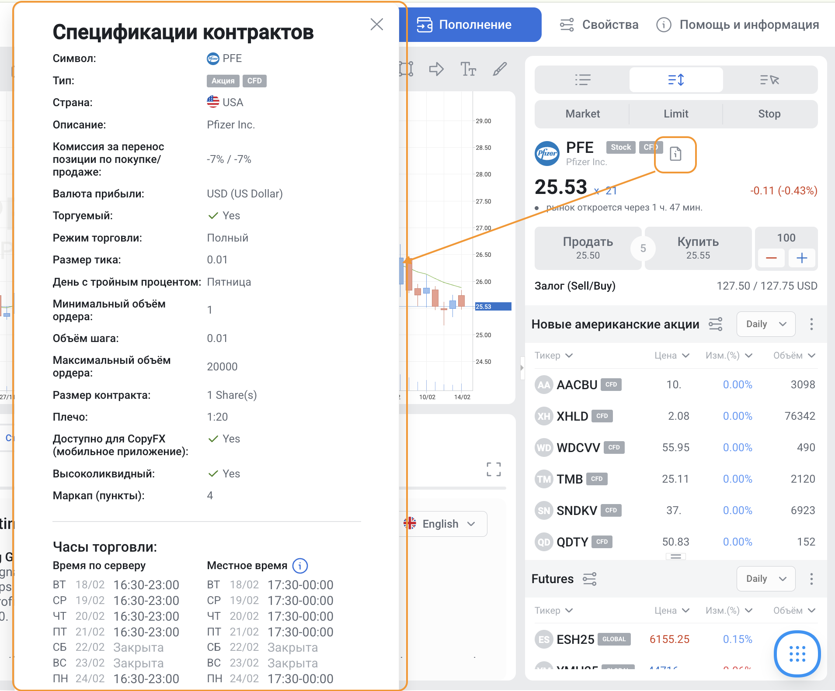This screenshot has height=691, width=835.
Task: Click the Залог (Sell/Buy) margin value
Action: pos(767,286)
